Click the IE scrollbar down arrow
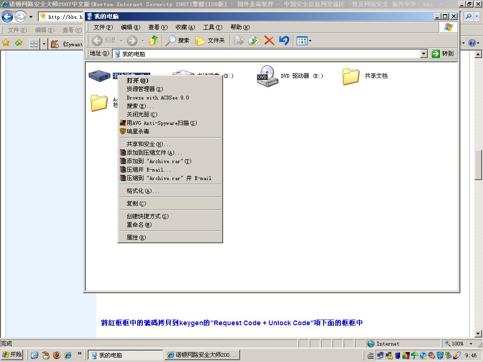 click(x=478, y=334)
